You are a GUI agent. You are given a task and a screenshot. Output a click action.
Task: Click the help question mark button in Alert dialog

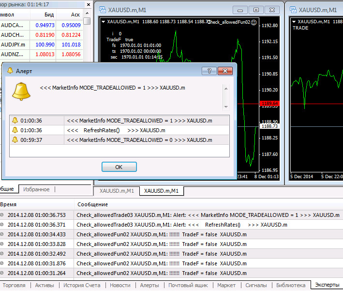209,71
